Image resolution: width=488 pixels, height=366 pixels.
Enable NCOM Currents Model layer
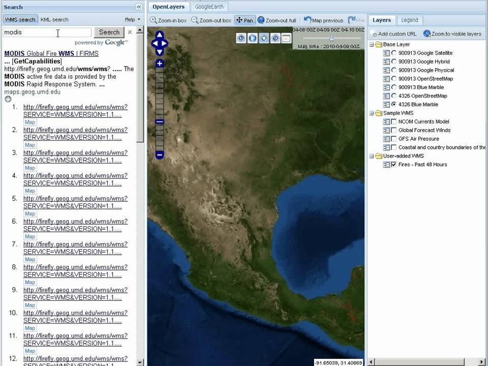pyautogui.click(x=393, y=121)
